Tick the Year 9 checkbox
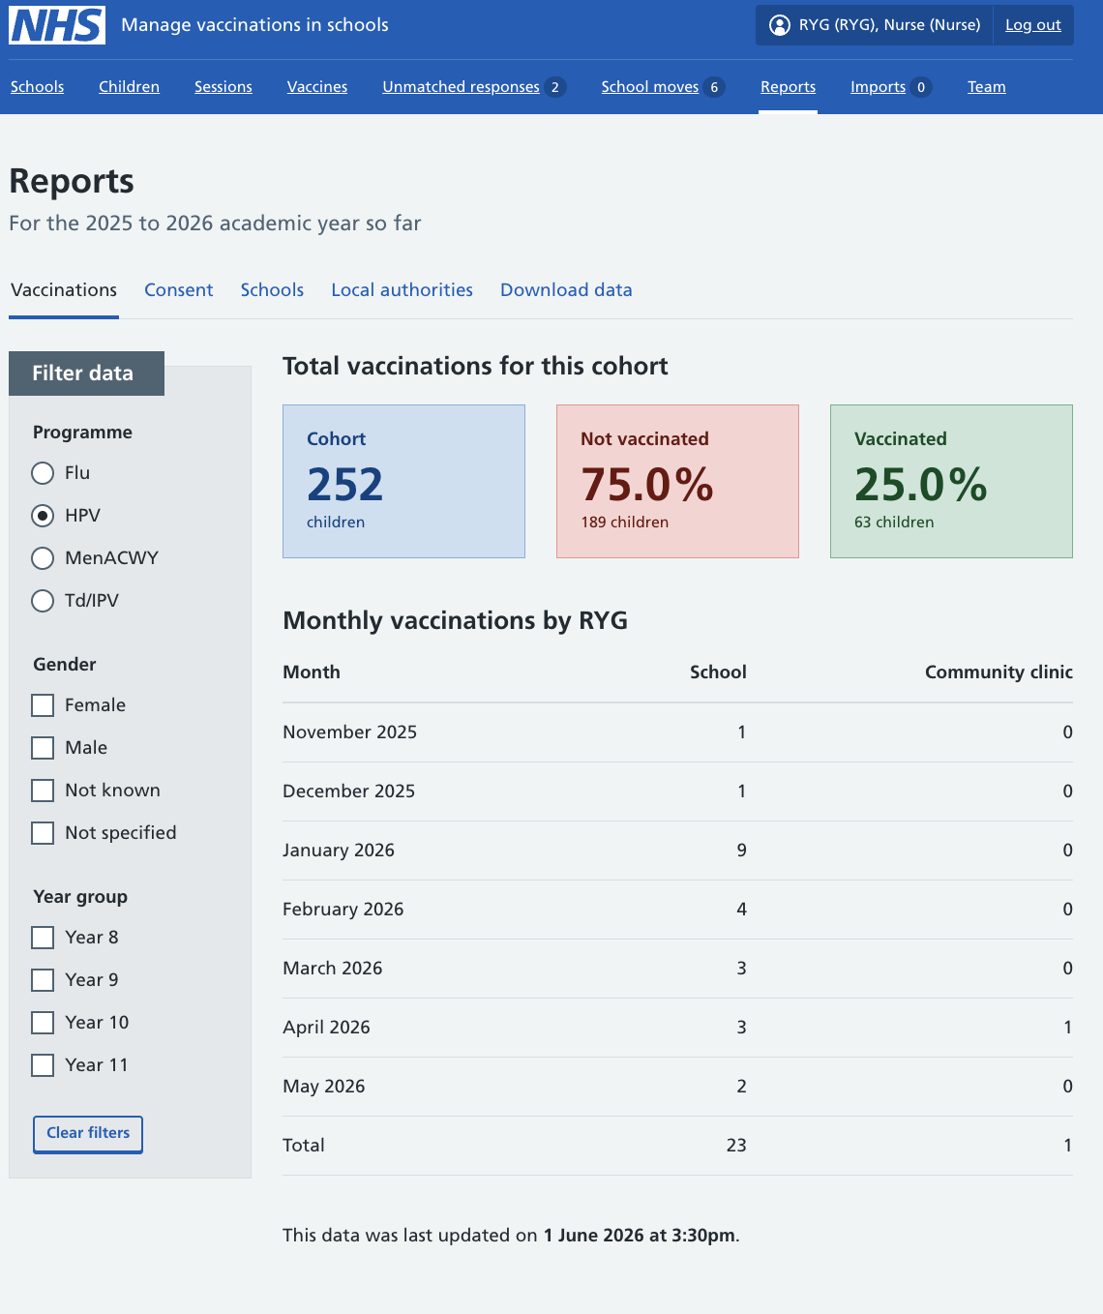Image resolution: width=1103 pixels, height=1314 pixels. pyautogui.click(x=43, y=980)
